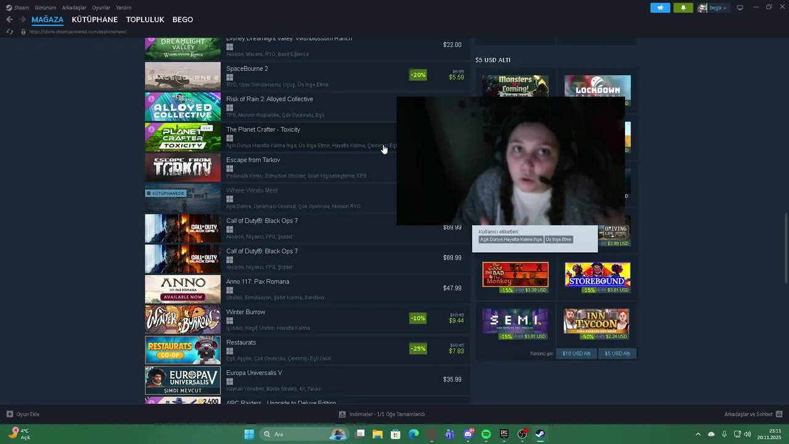Viewport: 789px width, 444px height.
Task: Switch to the BEGO profile tab
Action: tap(182, 20)
